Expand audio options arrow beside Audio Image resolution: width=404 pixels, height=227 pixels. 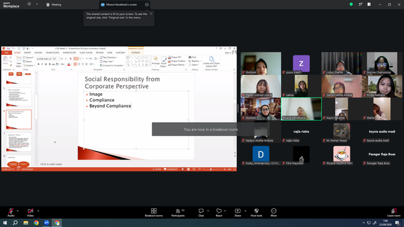click(18, 211)
